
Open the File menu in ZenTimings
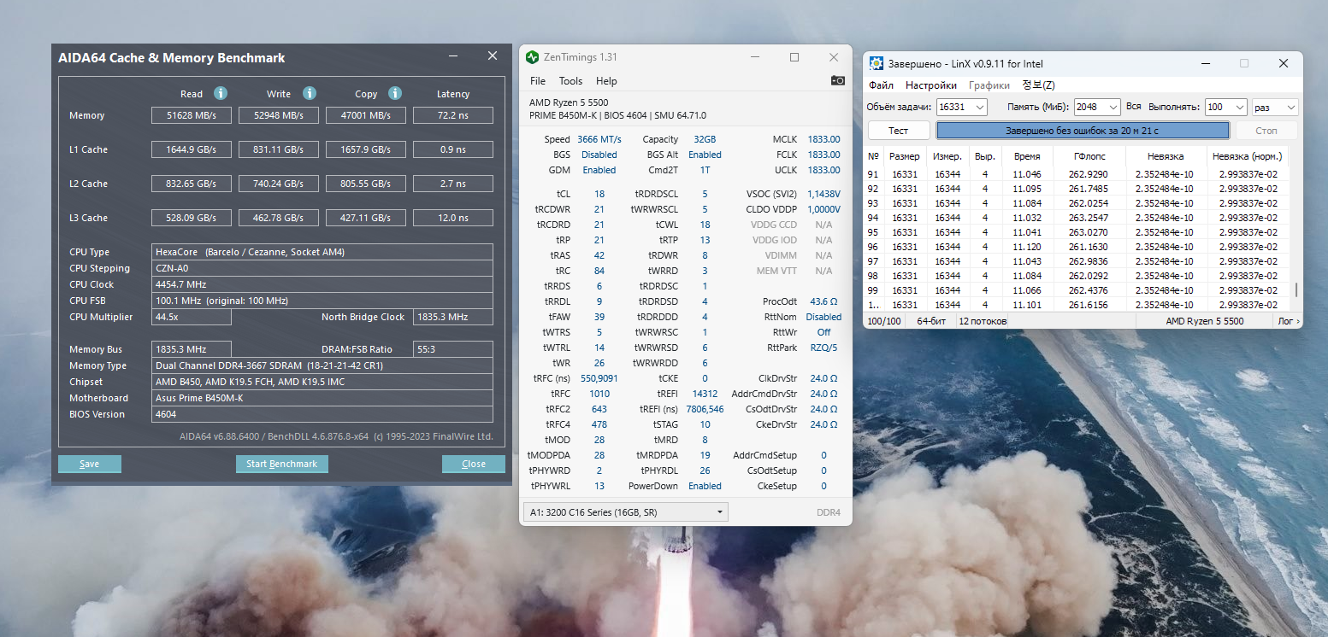click(538, 81)
